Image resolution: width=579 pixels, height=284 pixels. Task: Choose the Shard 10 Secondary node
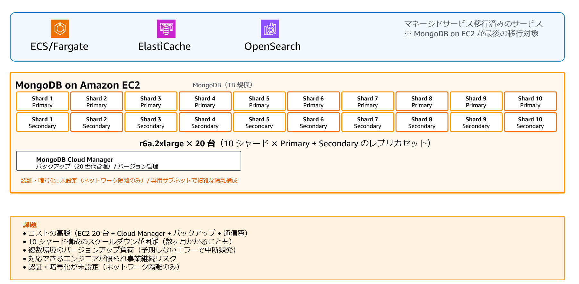[530, 122]
